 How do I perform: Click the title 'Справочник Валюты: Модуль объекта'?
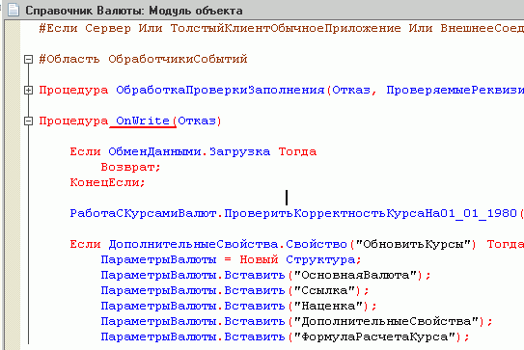[134, 11]
